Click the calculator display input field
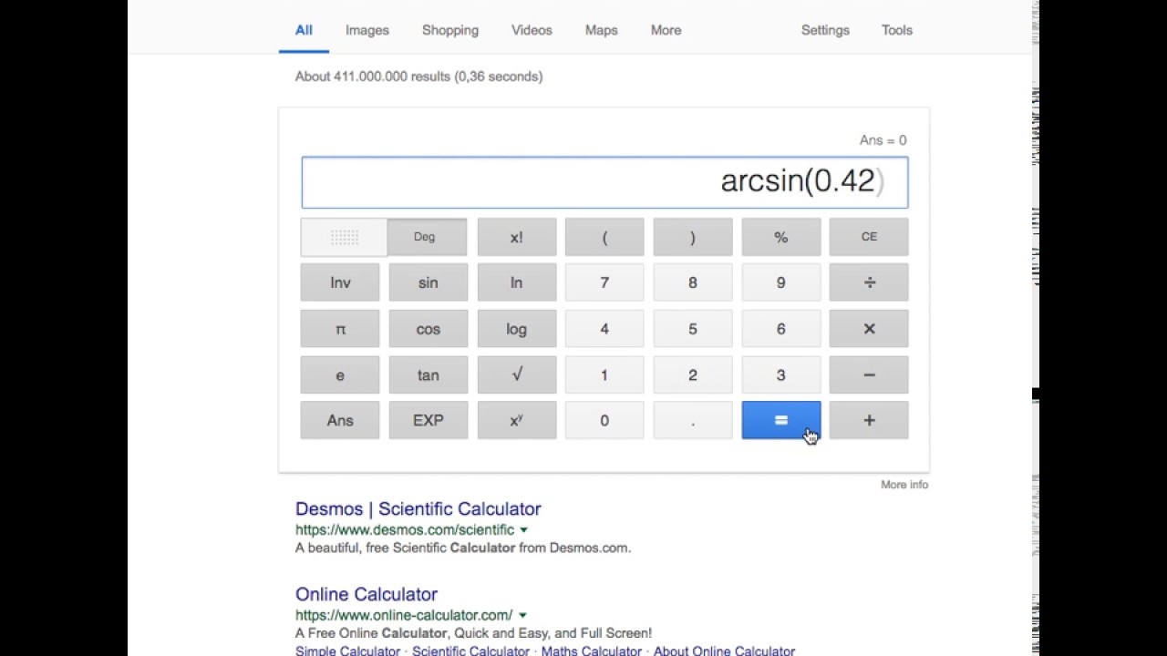The height and width of the screenshot is (656, 1167). click(x=604, y=182)
